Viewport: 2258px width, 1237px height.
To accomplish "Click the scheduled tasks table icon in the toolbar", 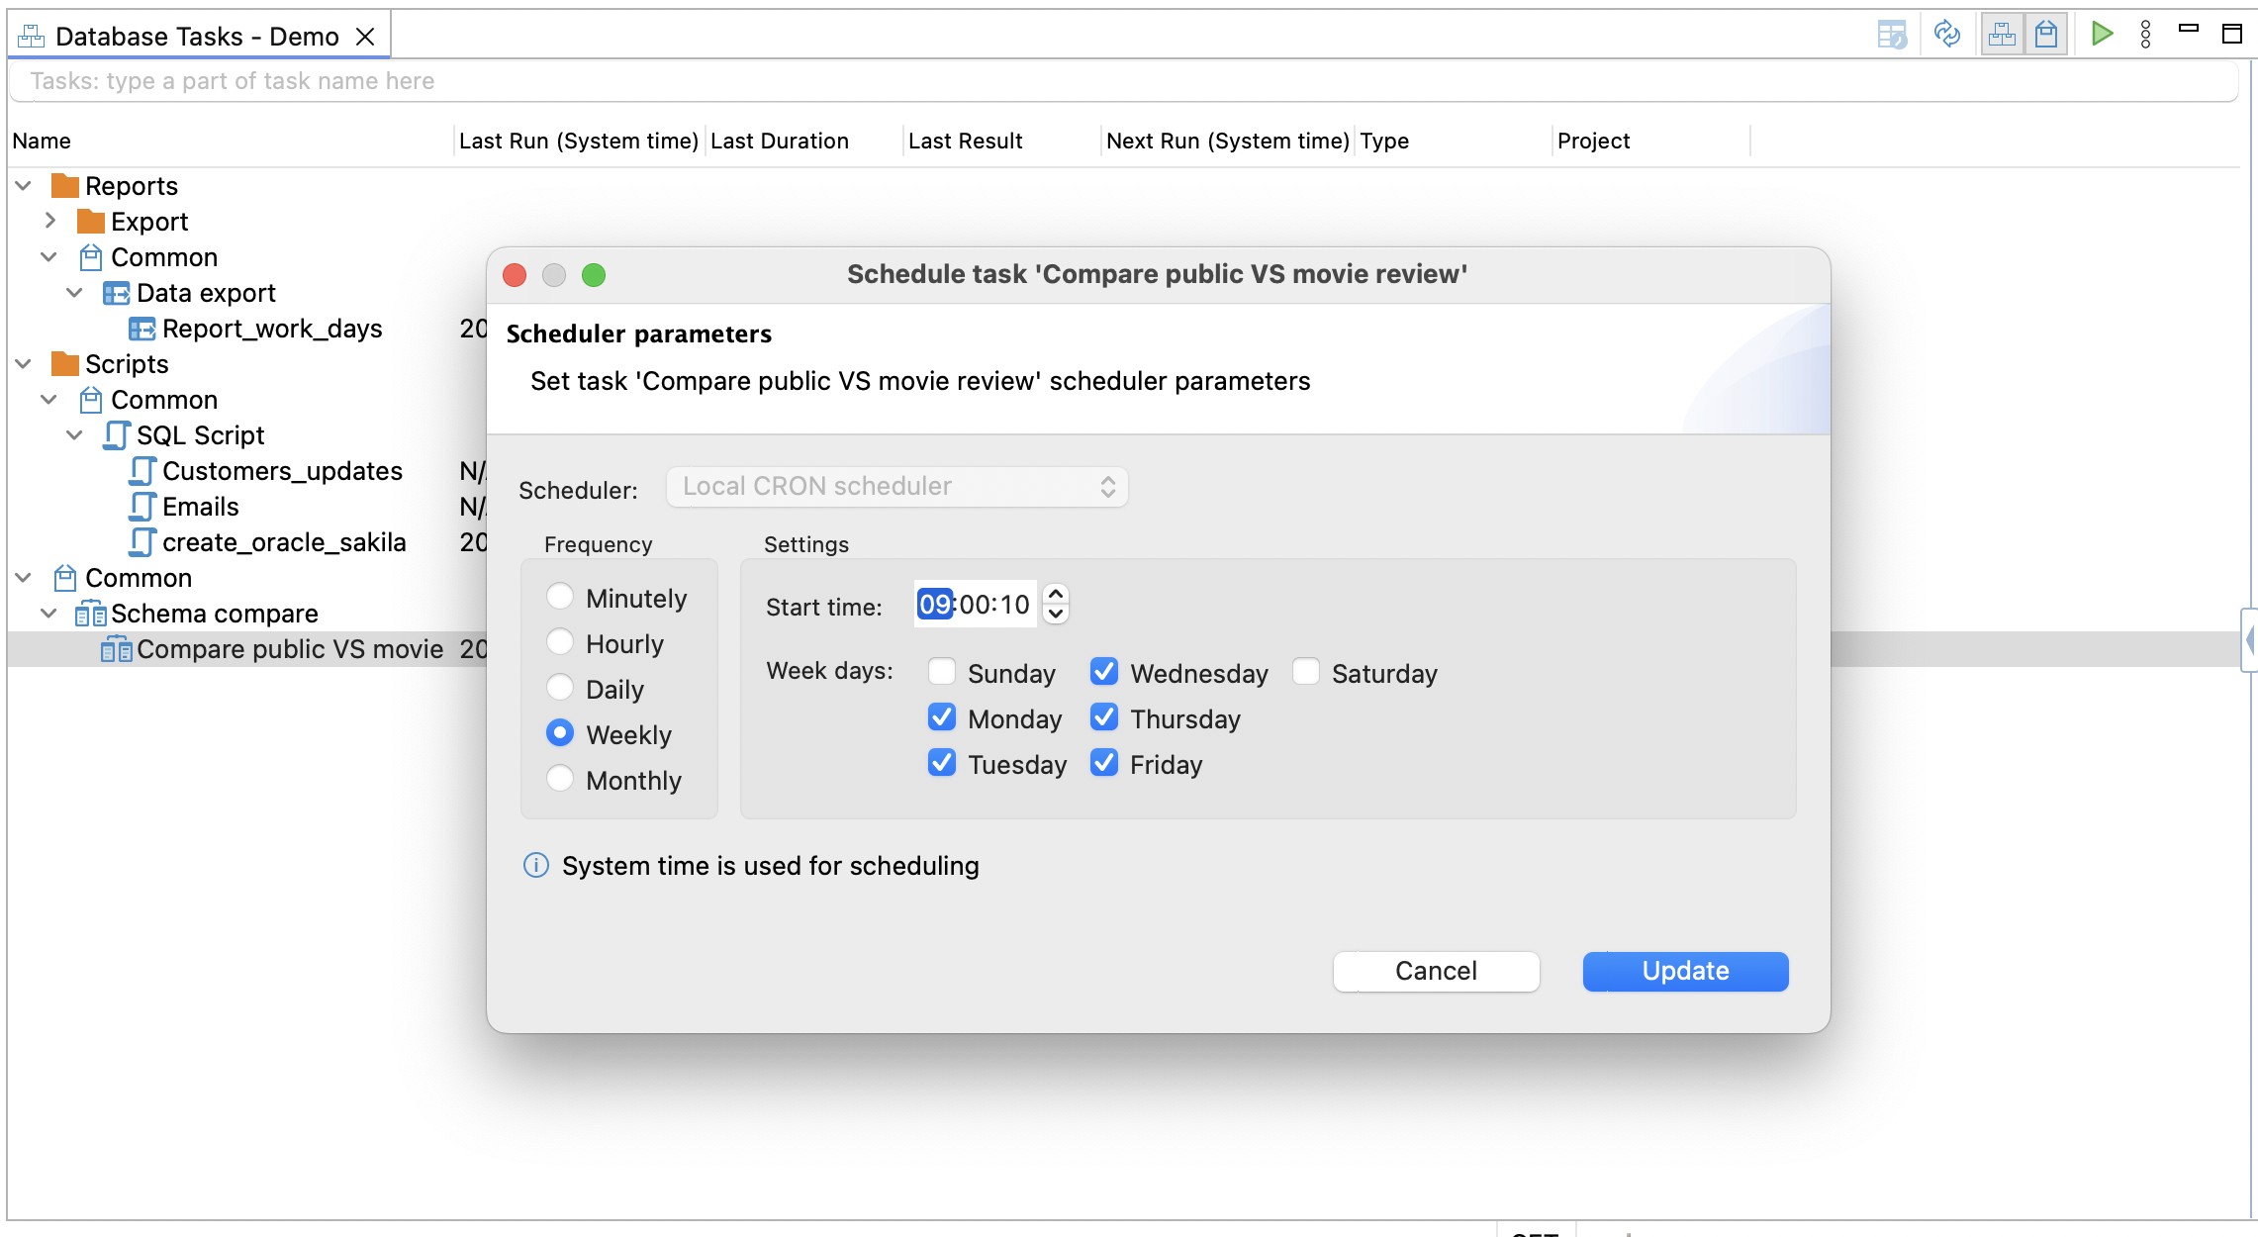I will tap(1891, 35).
